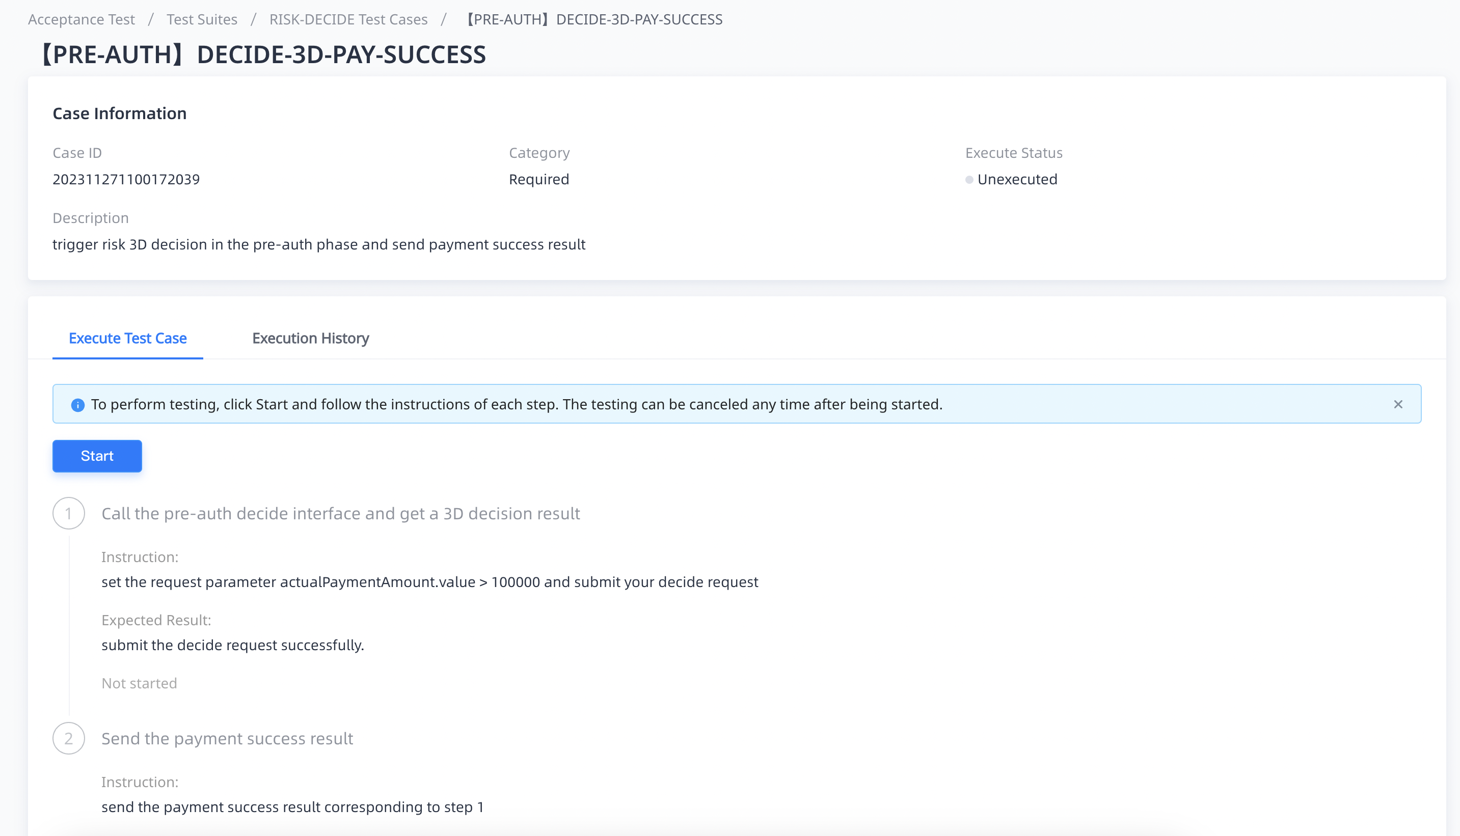Click the blue info icon in banner
The image size is (1460, 836).
tap(77, 405)
